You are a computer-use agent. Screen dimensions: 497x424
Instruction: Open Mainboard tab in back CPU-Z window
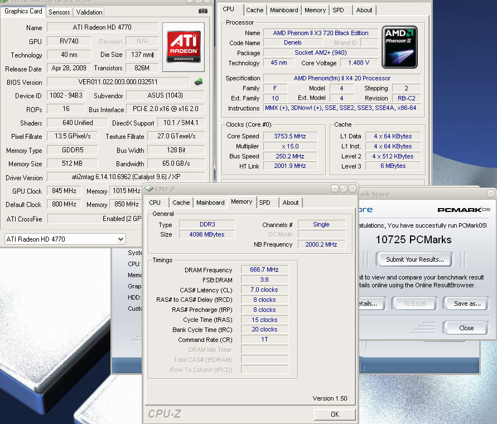[284, 10]
